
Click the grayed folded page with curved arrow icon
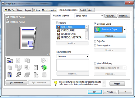tap(44, 60)
